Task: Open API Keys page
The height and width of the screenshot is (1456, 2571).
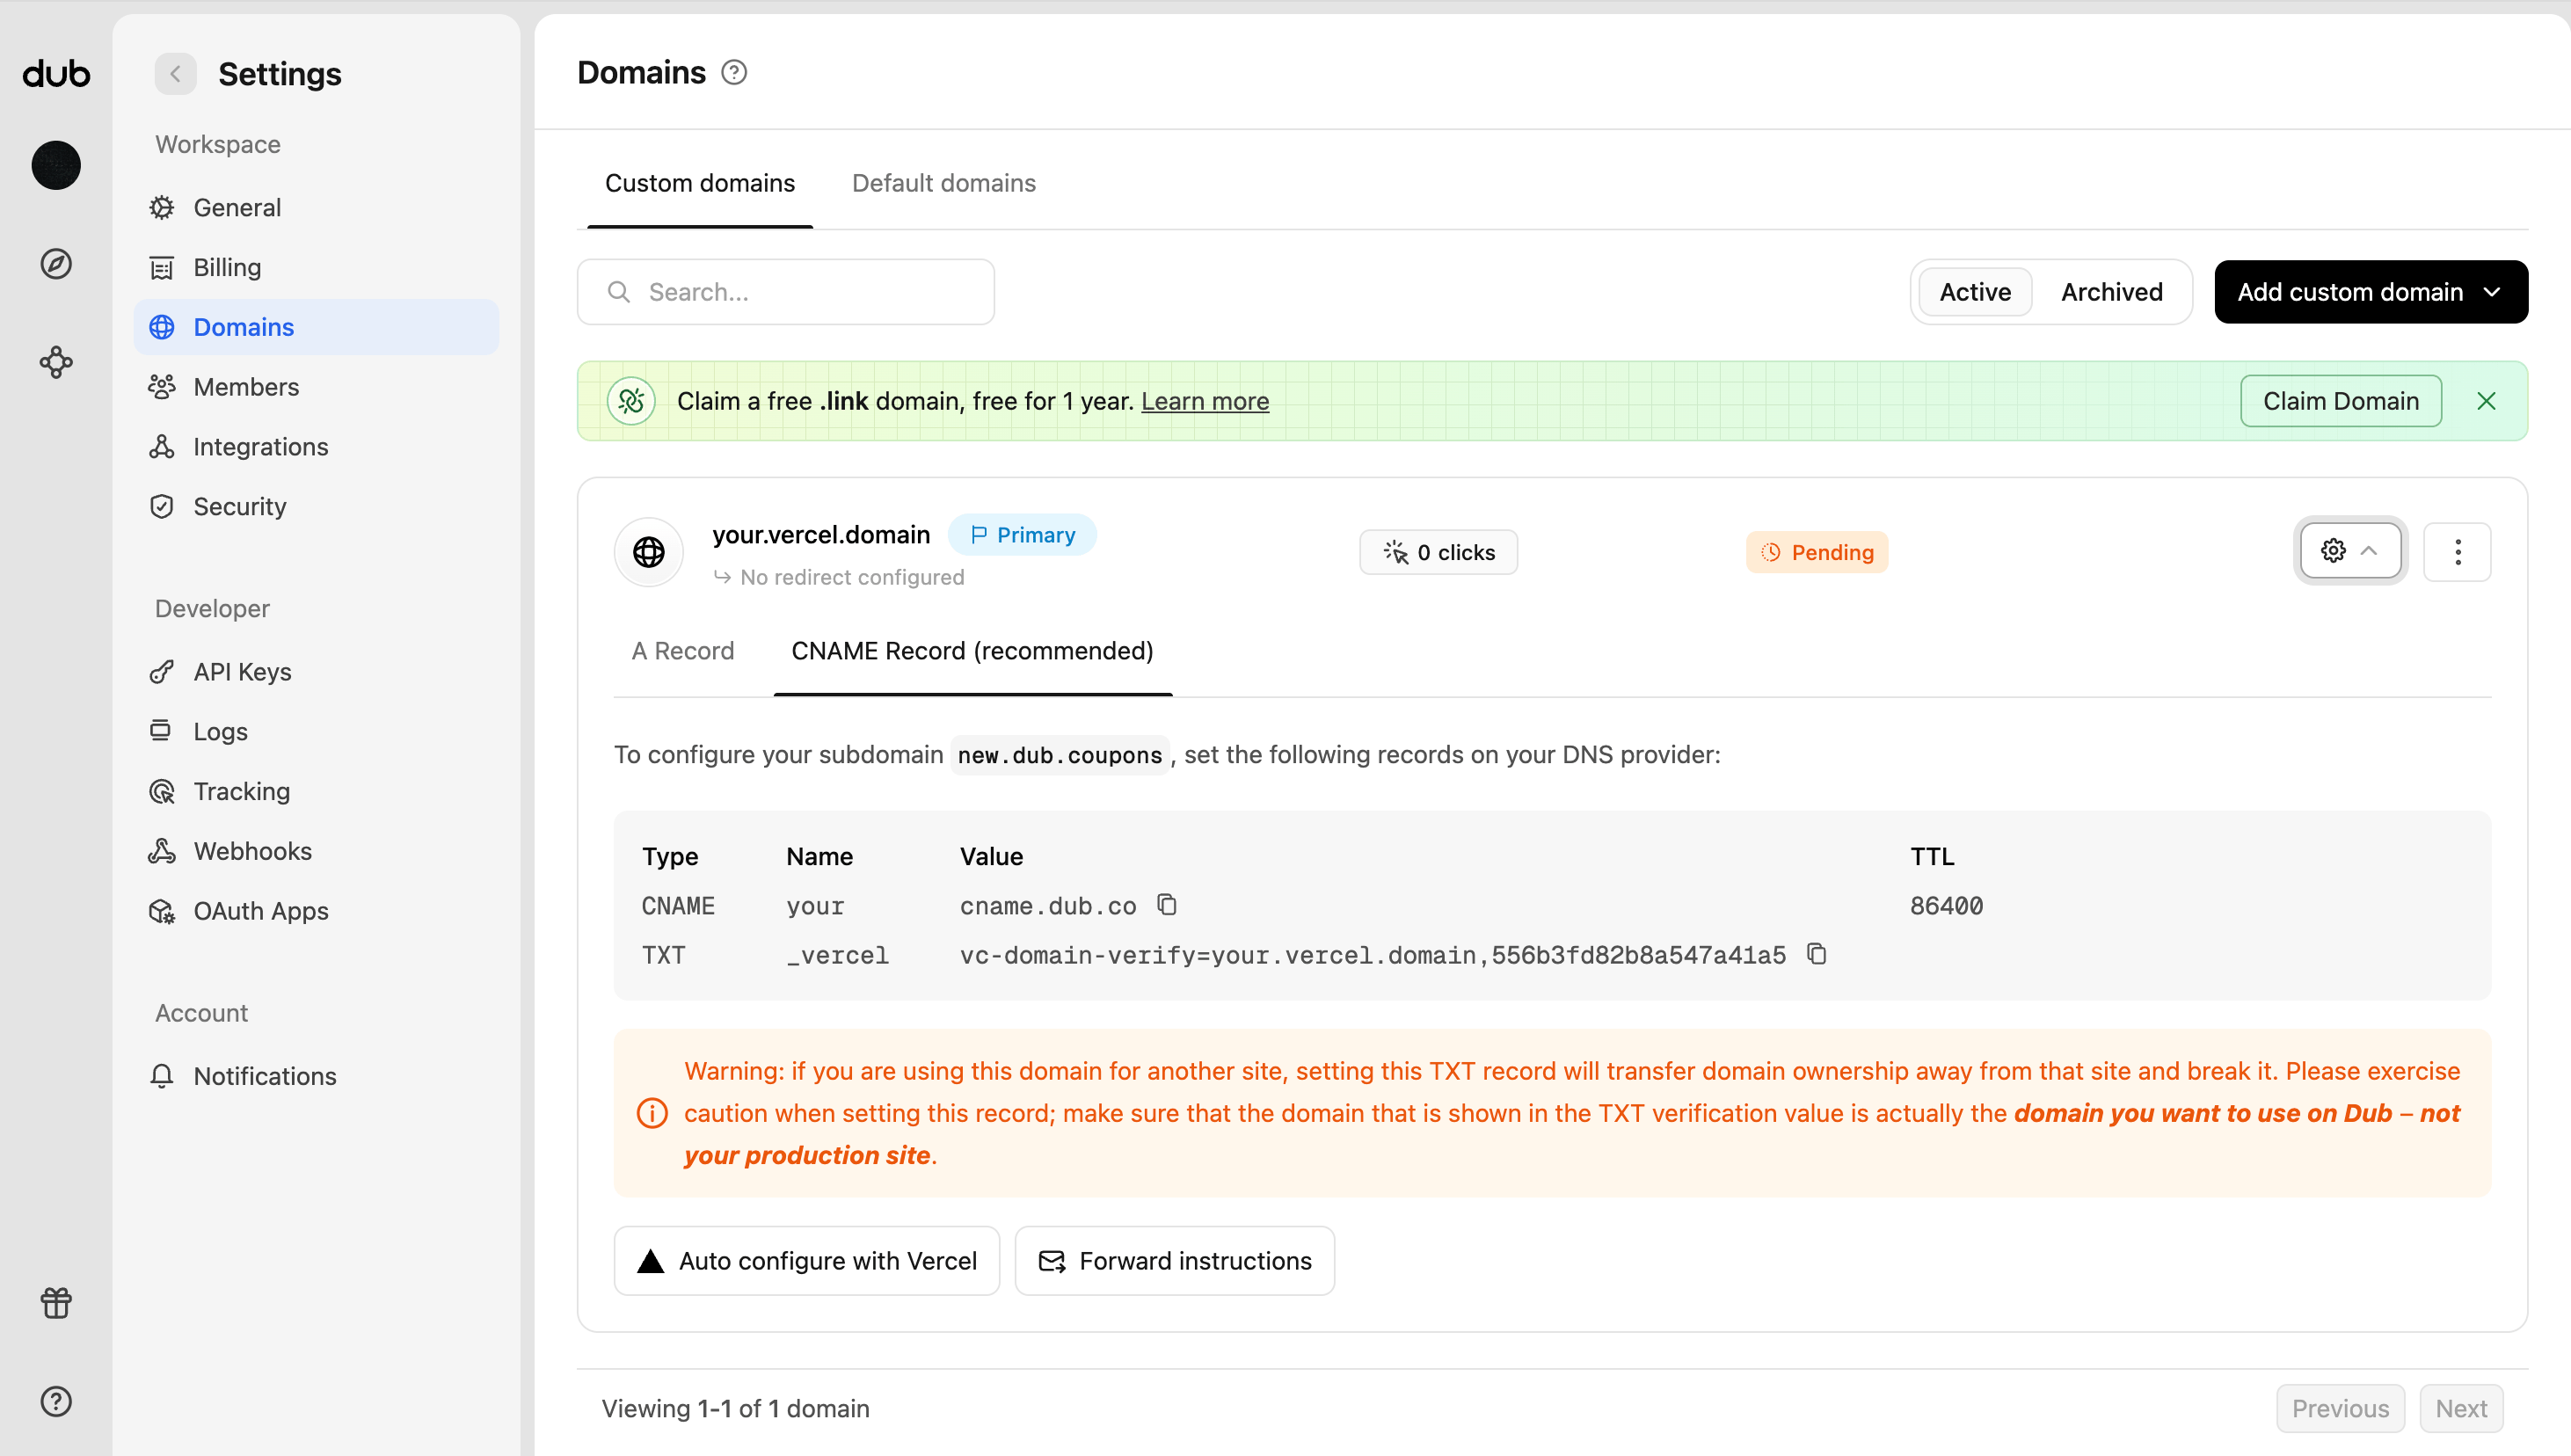Action: click(316, 672)
